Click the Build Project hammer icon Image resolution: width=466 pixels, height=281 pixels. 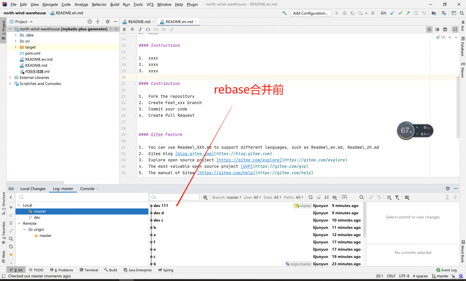(284, 13)
